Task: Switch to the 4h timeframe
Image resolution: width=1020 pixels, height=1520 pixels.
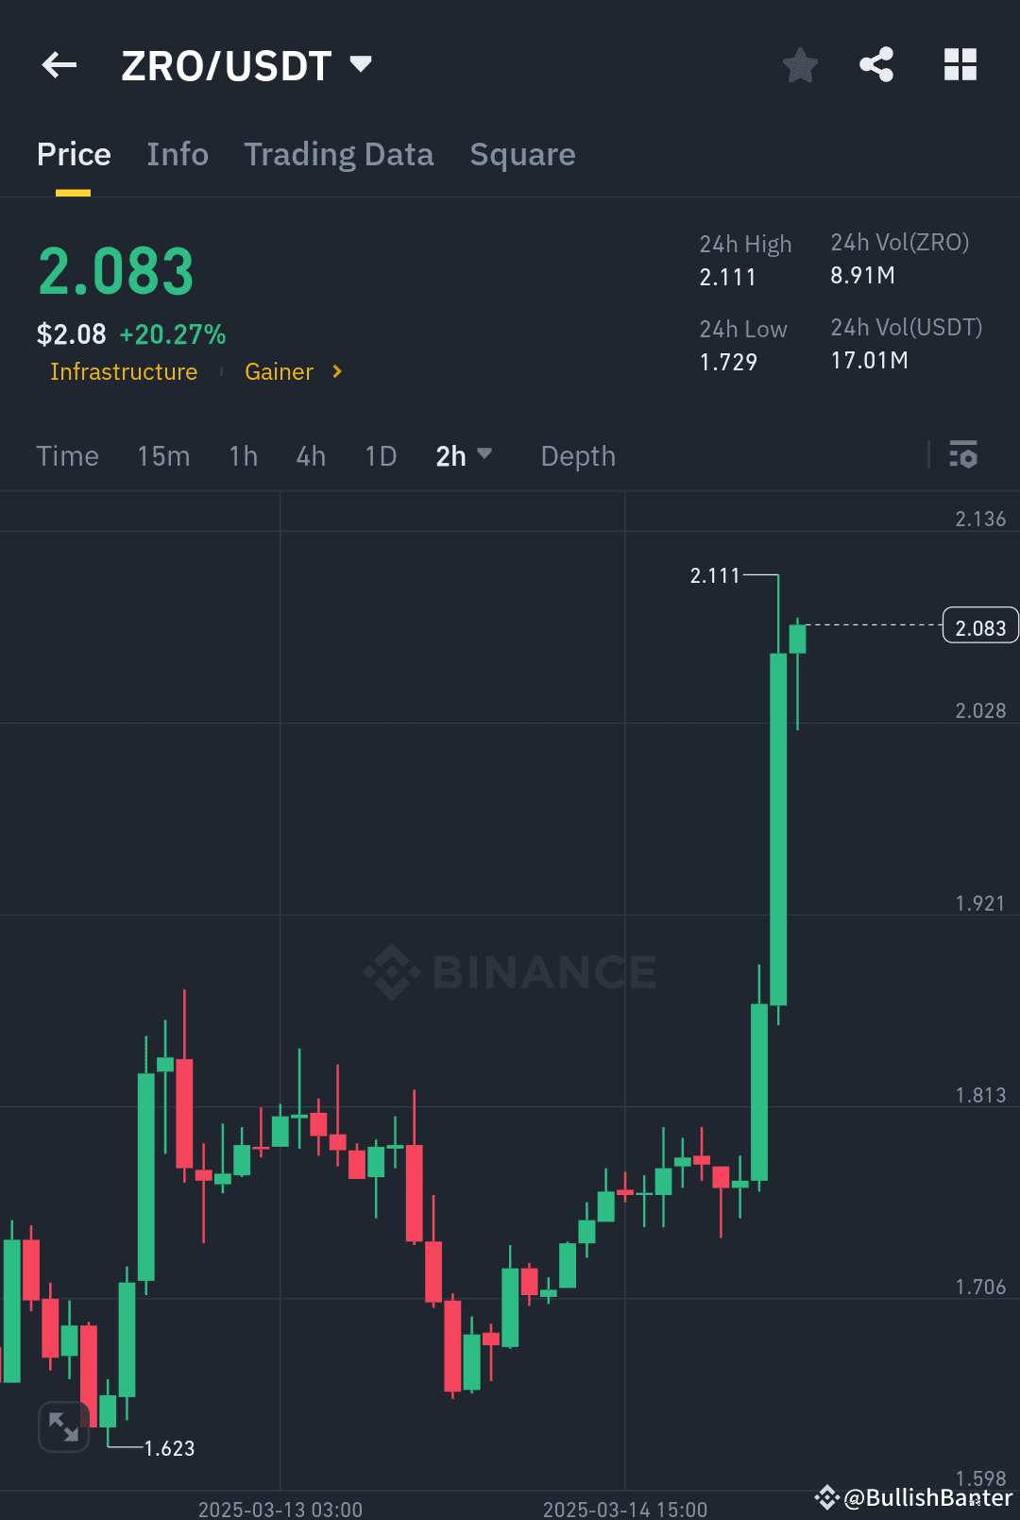Action: 310,455
